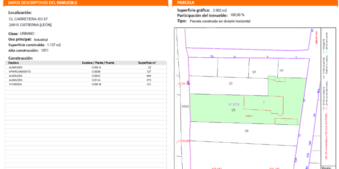Screen dimensions: 339x169
Task: Select the APARCAMIENTO row in the Construcción table
Action: pos(86,72)
